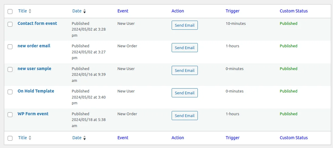Tick the new user sample checkbox
333x148 pixels.
click(10, 69)
